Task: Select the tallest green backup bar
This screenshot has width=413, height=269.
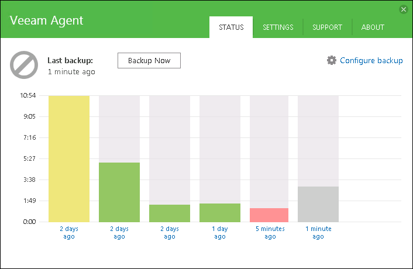Action: pyautogui.click(x=119, y=192)
